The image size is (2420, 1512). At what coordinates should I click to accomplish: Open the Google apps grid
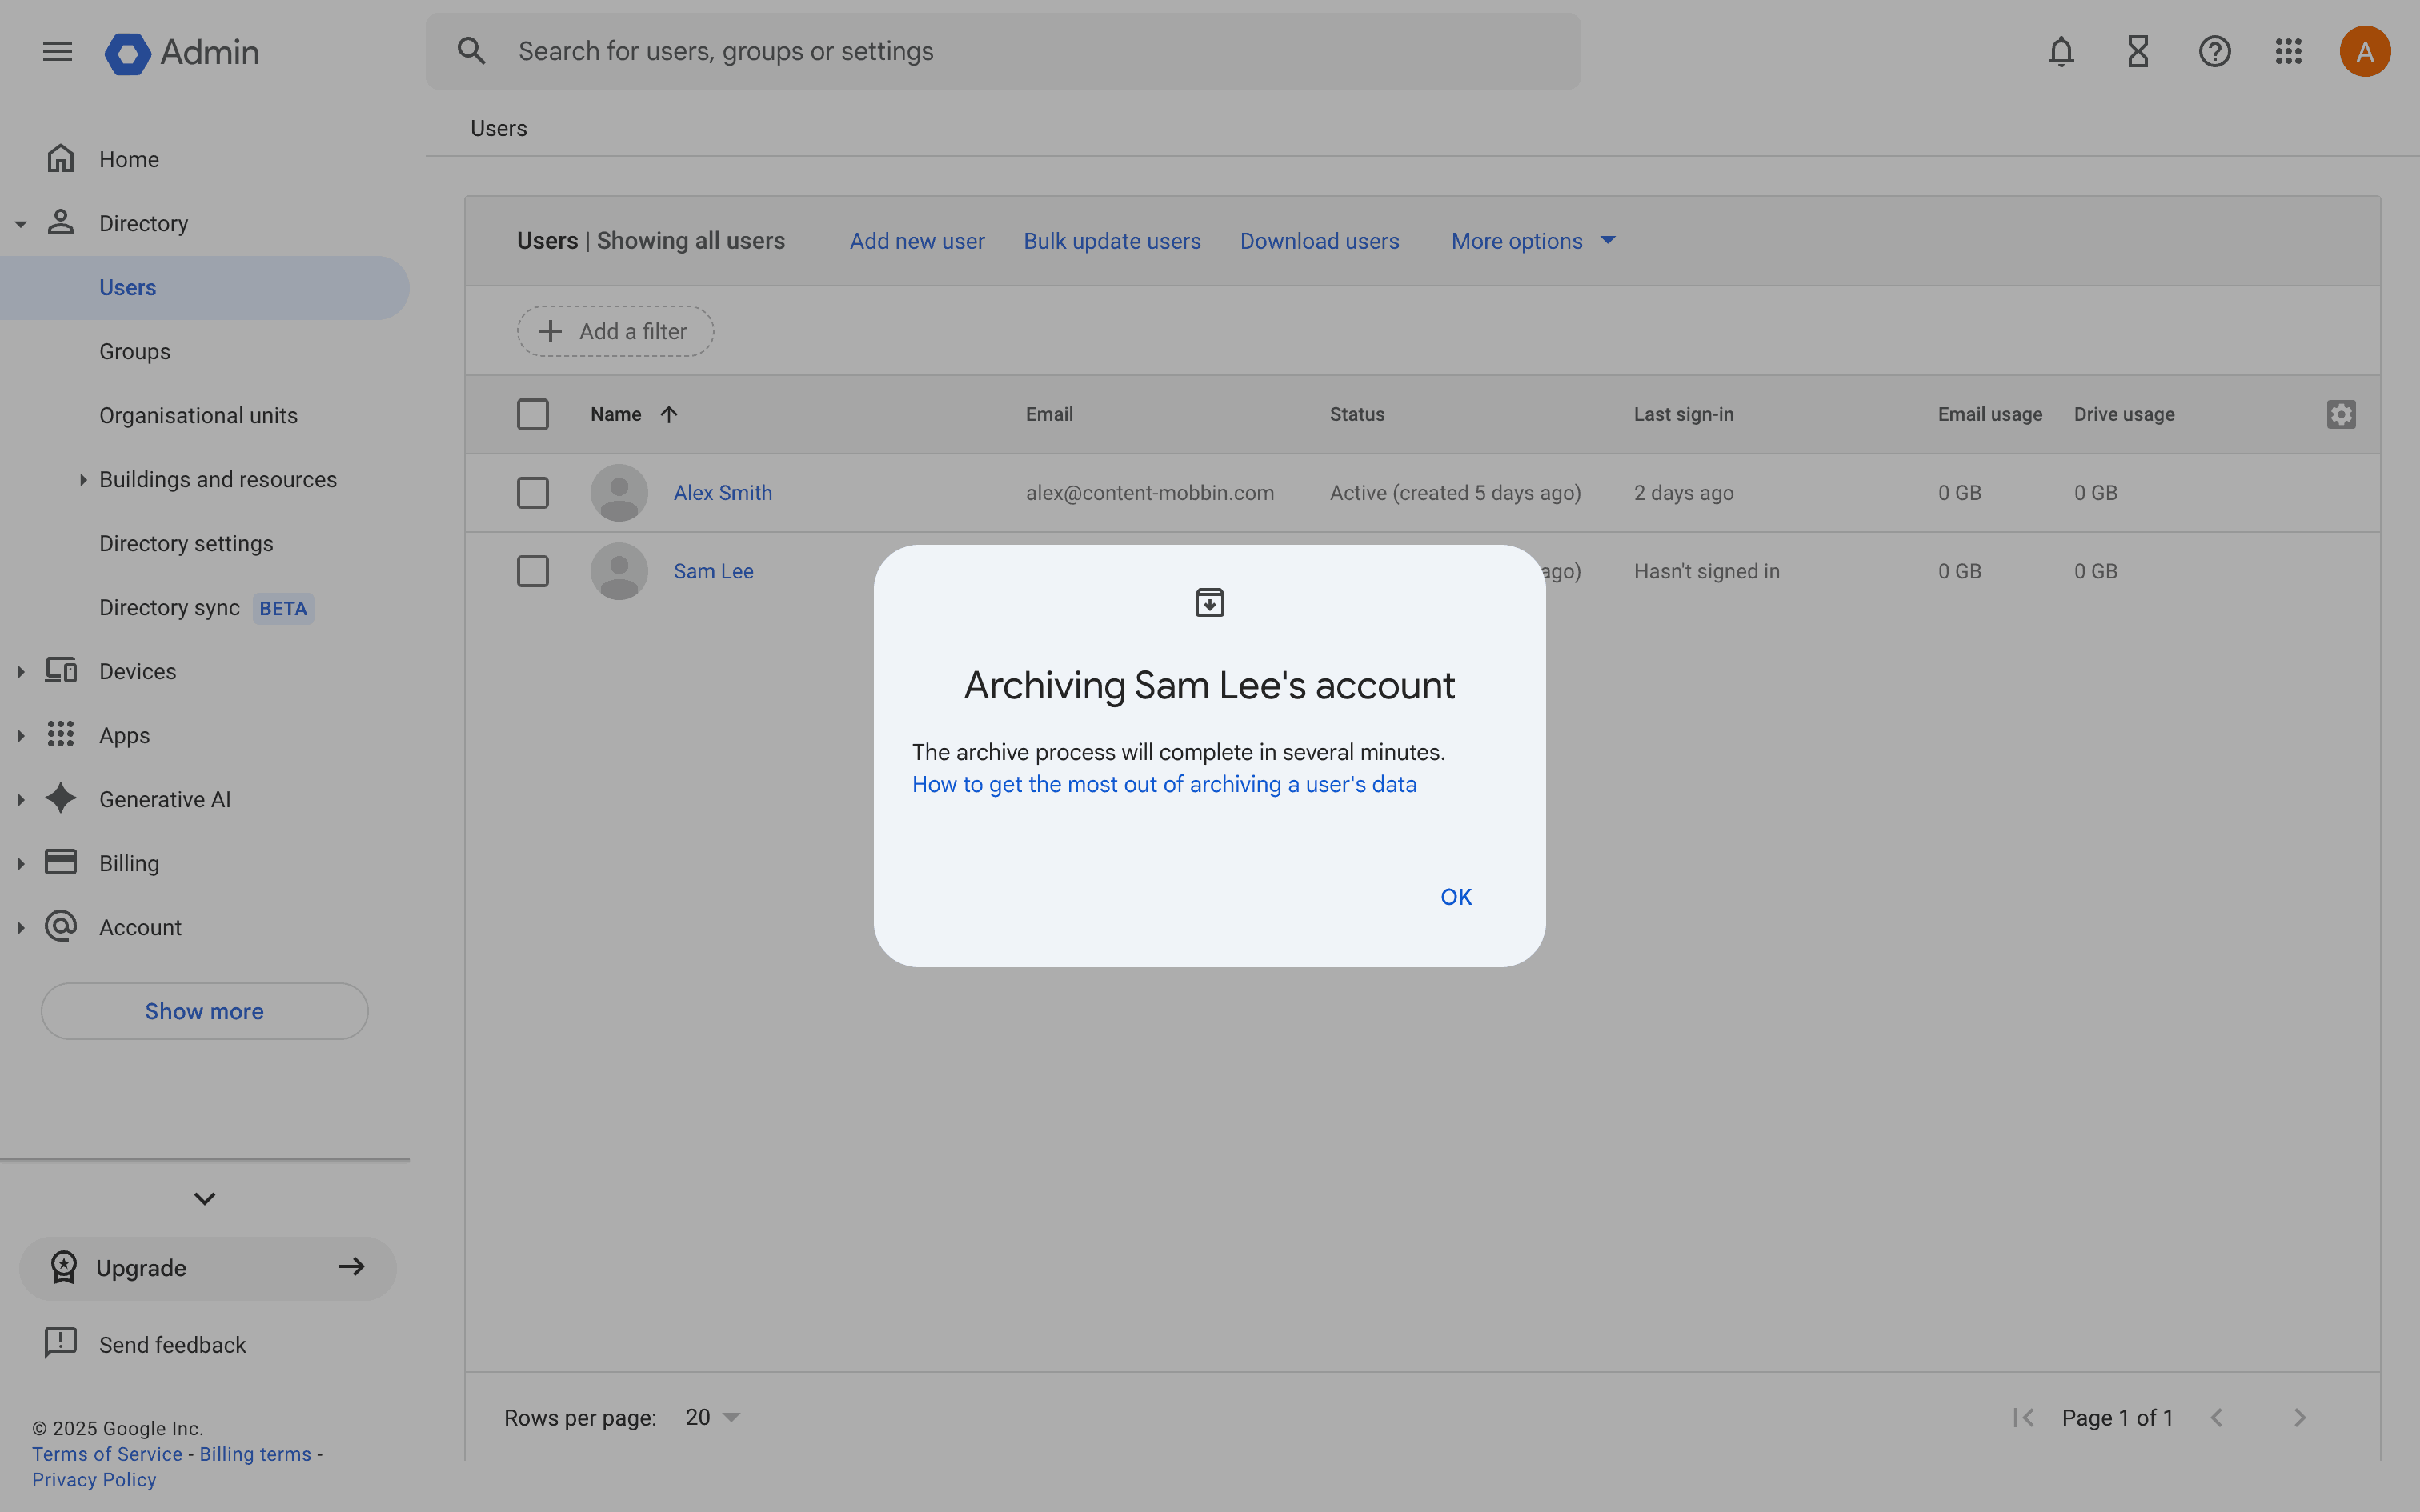pos(2288,51)
